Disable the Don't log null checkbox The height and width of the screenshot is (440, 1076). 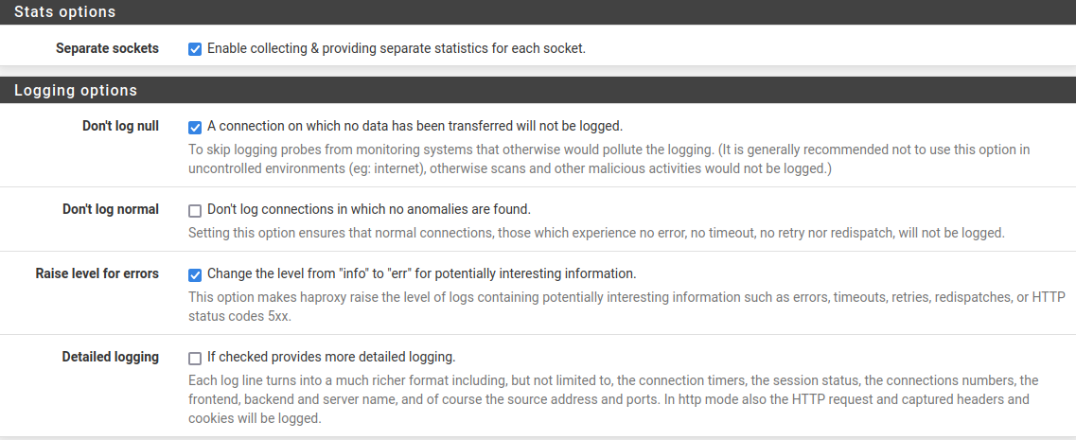[x=195, y=127]
